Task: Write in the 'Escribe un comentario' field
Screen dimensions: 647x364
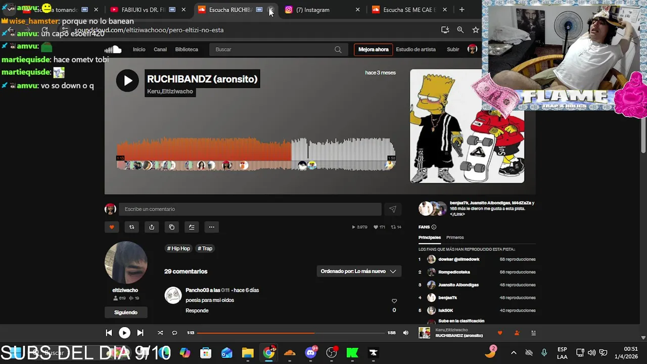Action: pos(250,209)
